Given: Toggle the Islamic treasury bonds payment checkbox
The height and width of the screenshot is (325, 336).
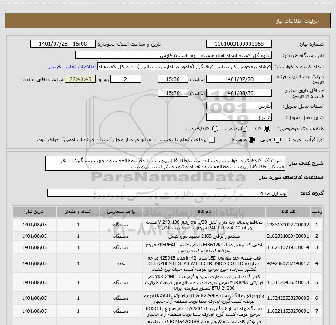Looking at the screenshot, I should pyautogui.click(x=212, y=140).
